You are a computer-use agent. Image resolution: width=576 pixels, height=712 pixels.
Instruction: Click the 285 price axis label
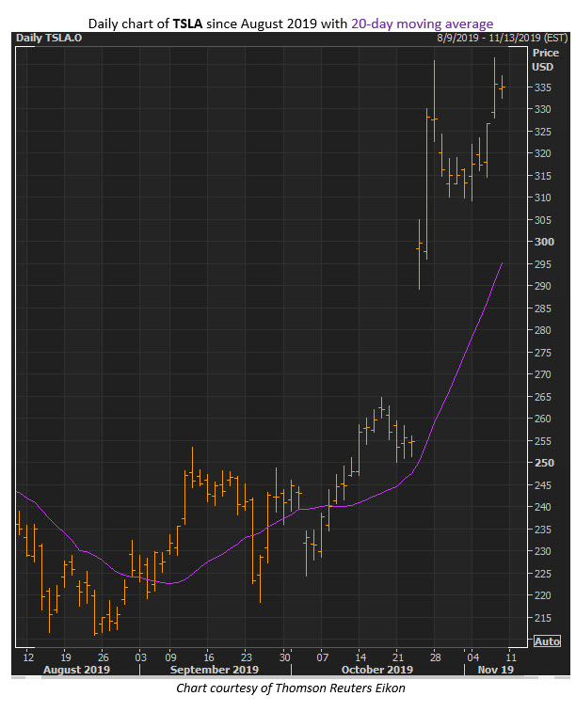[x=542, y=309]
